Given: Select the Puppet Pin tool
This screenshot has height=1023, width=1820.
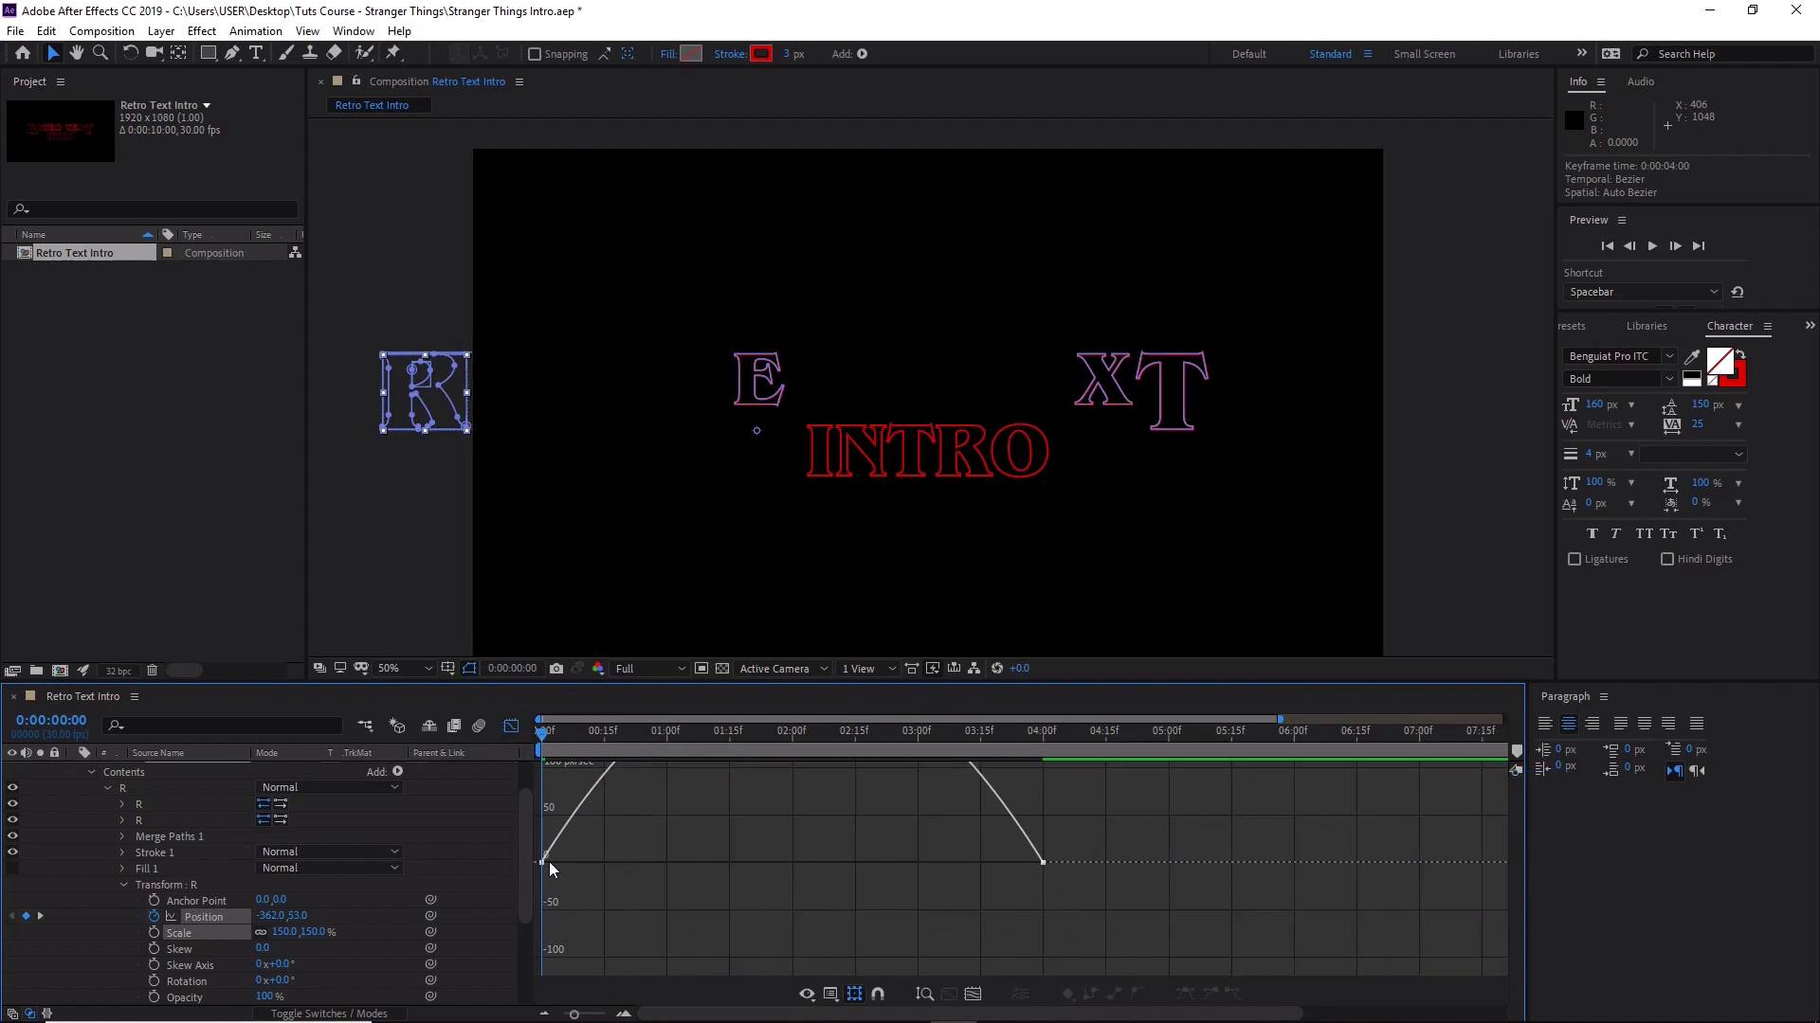Looking at the screenshot, I should [394, 53].
